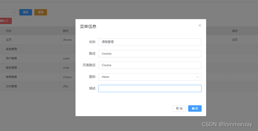Click the red batch delete button
The height and width of the screenshot is (131, 258).
pyautogui.click(x=5, y=21)
